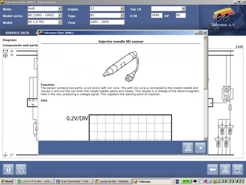Click the CCM field showing 1896
246x185 pixels.
coord(157,15)
